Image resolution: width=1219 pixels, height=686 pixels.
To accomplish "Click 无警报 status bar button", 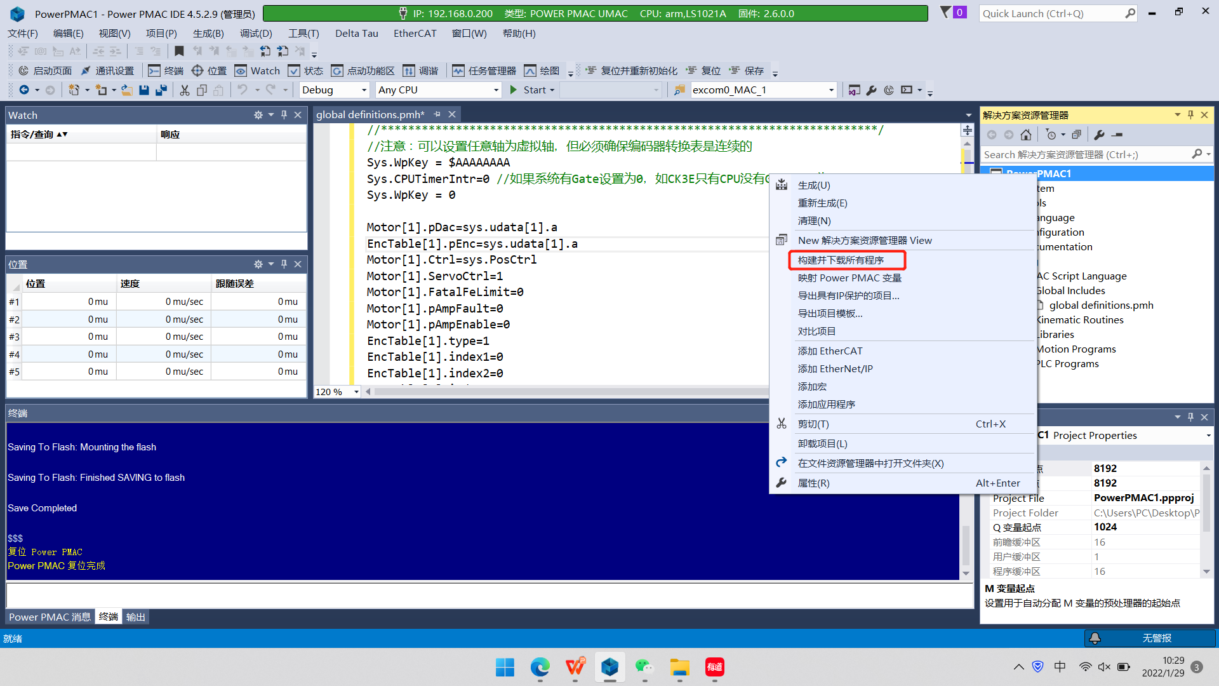I will pos(1150,638).
